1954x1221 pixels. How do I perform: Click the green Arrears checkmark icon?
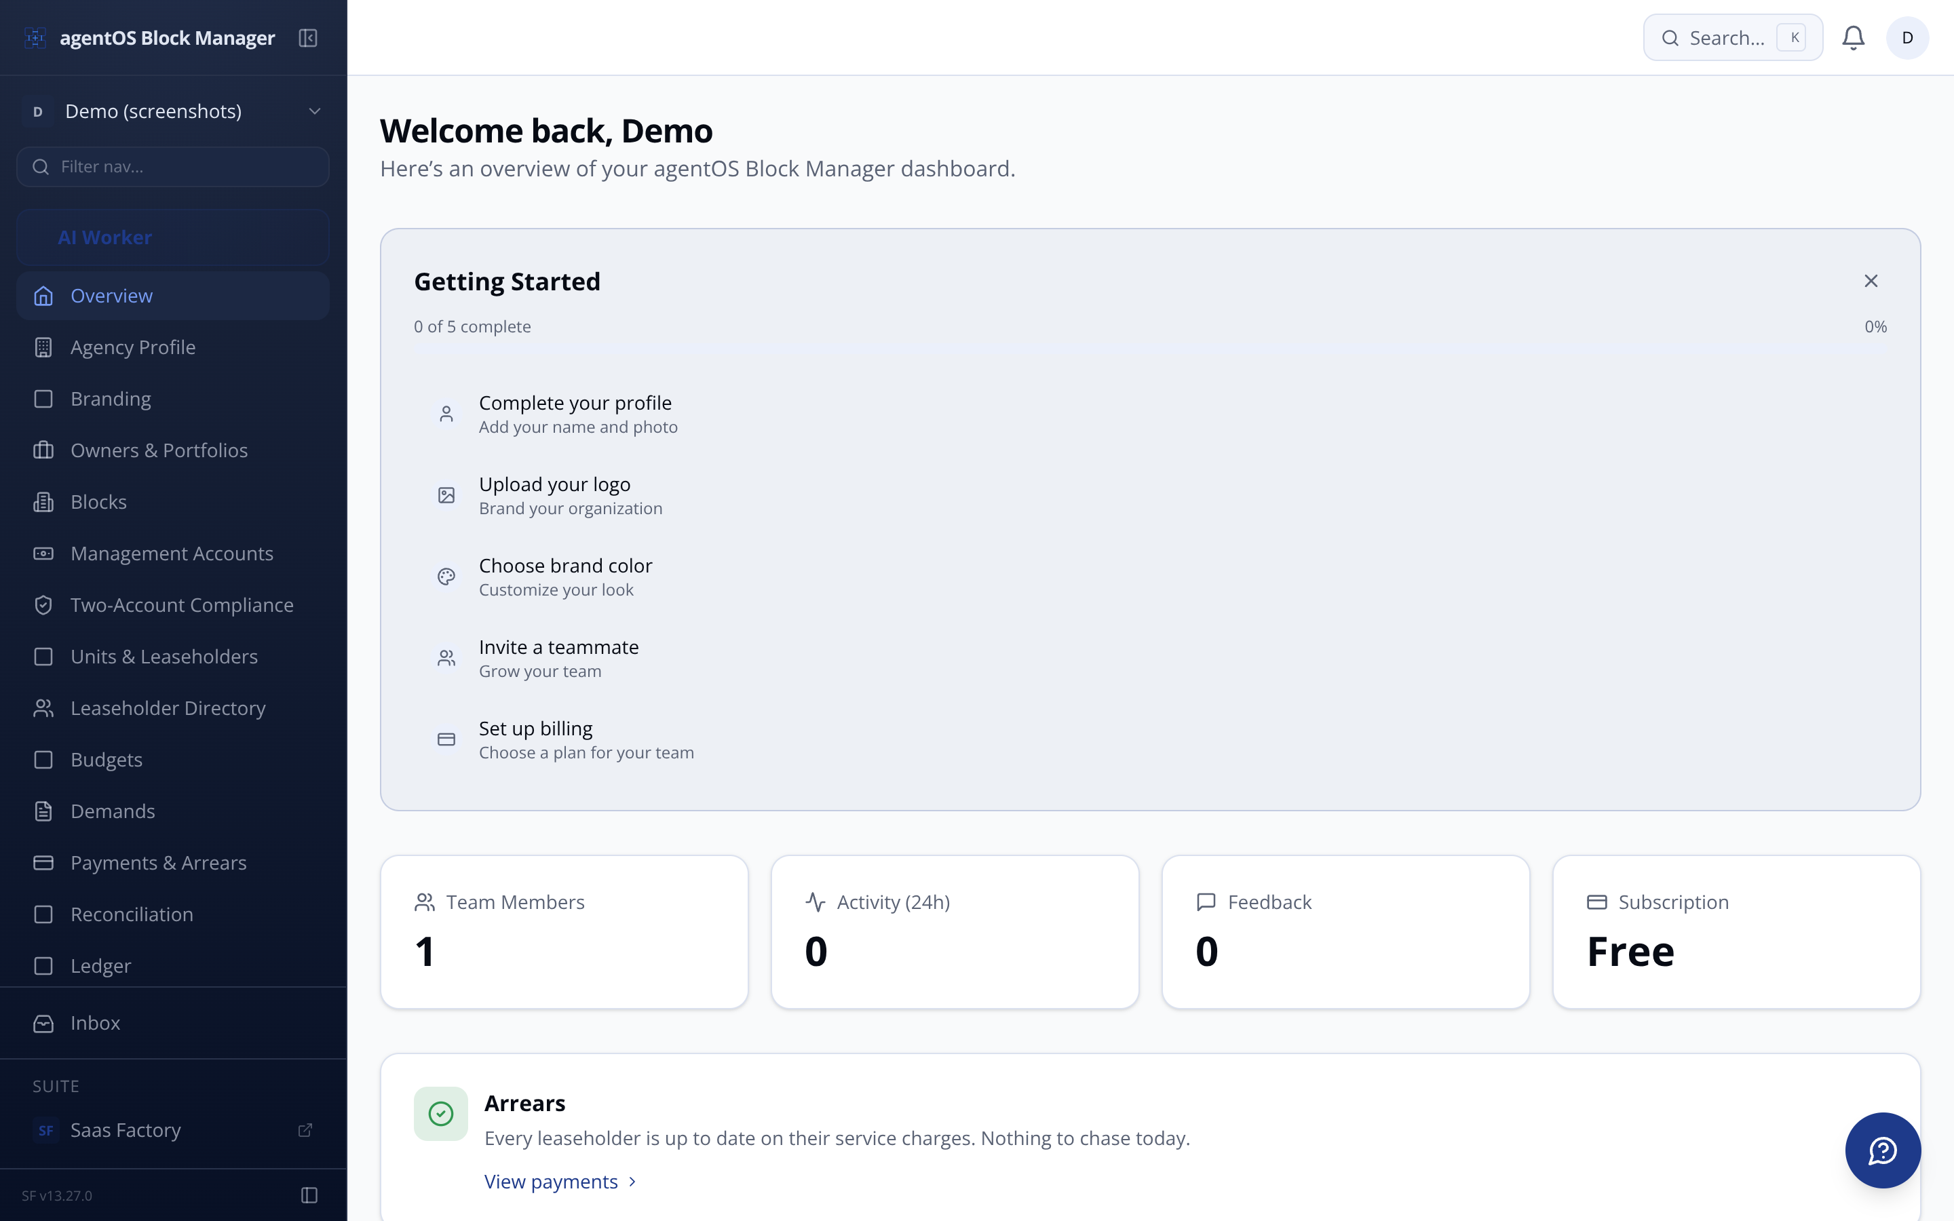tap(441, 1114)
